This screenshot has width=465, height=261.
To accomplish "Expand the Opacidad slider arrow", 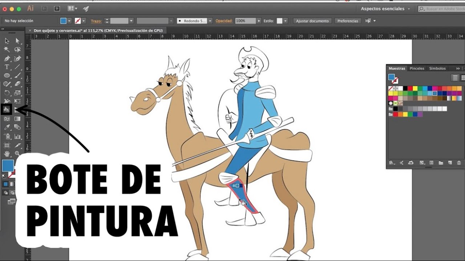I will (259, 21).
